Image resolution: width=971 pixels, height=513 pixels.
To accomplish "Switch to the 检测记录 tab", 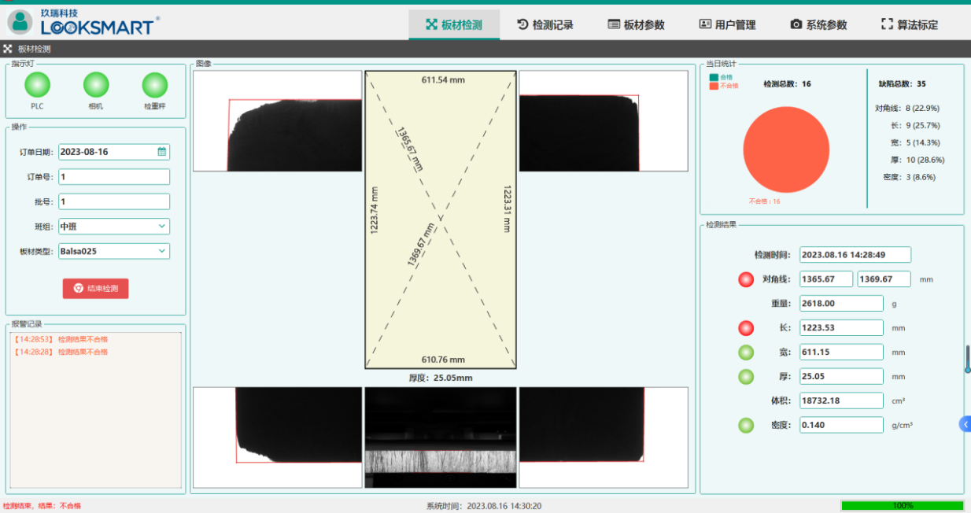I will click(545, 24).
